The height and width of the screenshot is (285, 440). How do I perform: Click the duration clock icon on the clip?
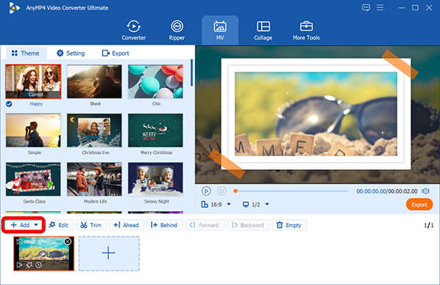tap(39, 264)
